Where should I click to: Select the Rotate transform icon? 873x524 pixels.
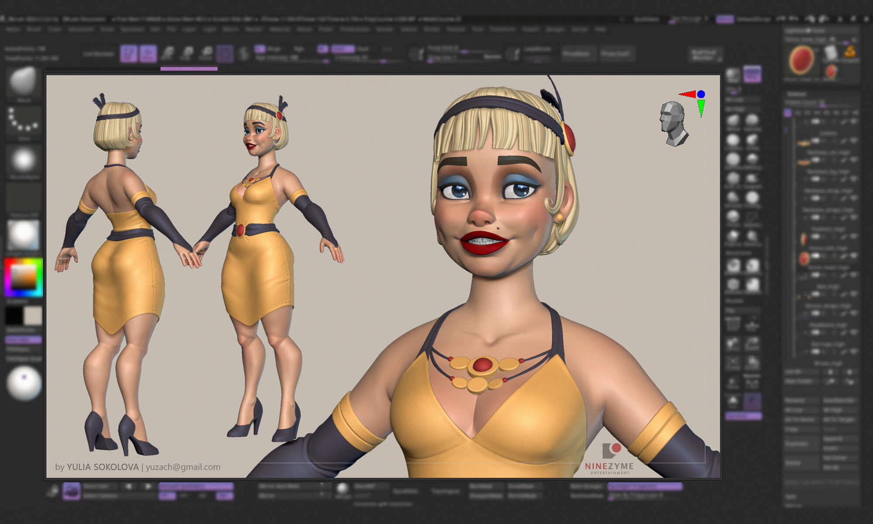(206, 54)
